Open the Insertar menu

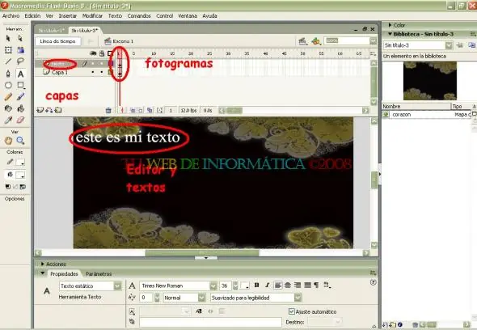pos(68,16)
